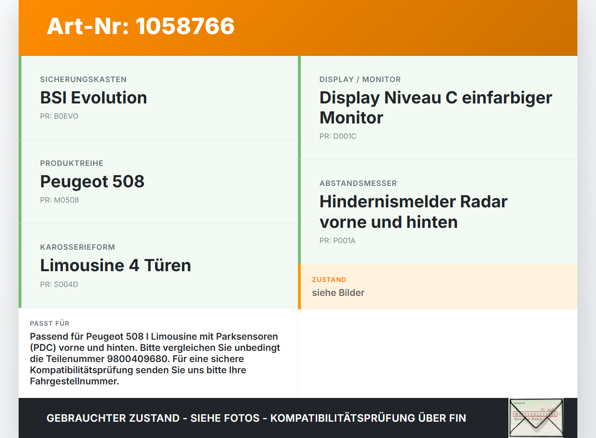Click the ABSTANDSMESSER category label
596x438 pixels.
pyautogui.click(x=358, y=183)
